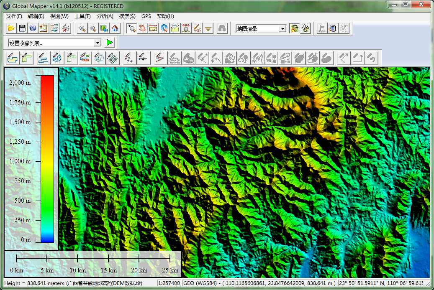Click the Global Mapper globe title bar icon

[x=6, y=6]
